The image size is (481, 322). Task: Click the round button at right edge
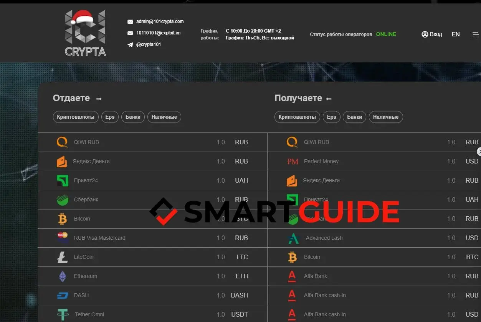(479, 152)
